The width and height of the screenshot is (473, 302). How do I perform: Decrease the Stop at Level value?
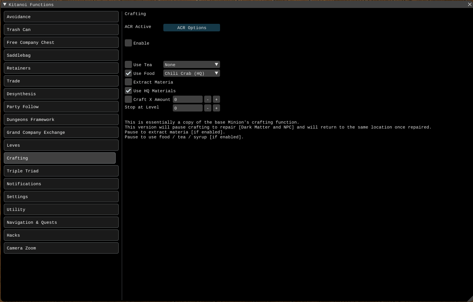pos(208,108)
